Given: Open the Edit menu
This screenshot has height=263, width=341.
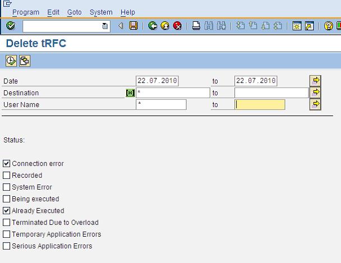Looking at the screenshot, I should coord(53,12).
